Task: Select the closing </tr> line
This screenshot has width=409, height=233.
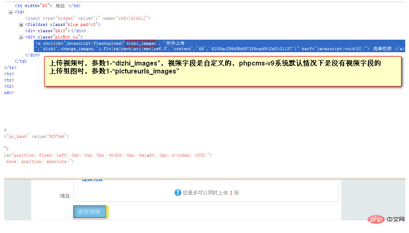Action: click(x=10, y=67)
